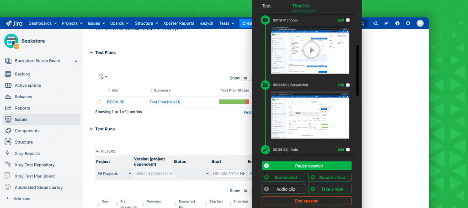Play the recorded video thumbnail
The width and height of the screenshot is (468, 208).
click(310, 50)
